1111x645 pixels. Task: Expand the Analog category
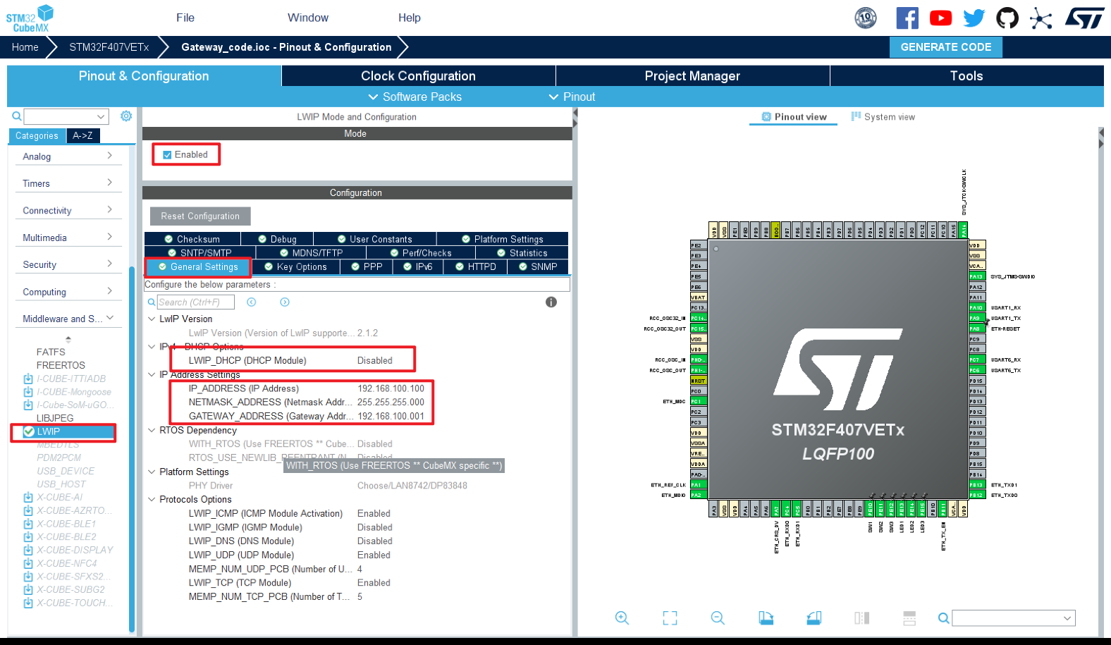[x=68, y=156]
